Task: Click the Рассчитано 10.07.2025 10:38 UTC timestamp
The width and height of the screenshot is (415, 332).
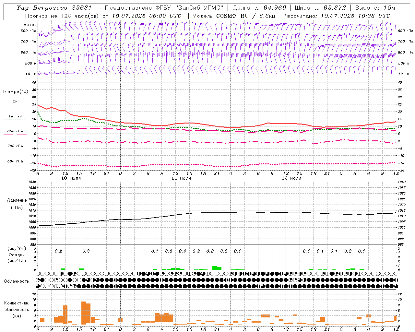Action: pos(337,16)
